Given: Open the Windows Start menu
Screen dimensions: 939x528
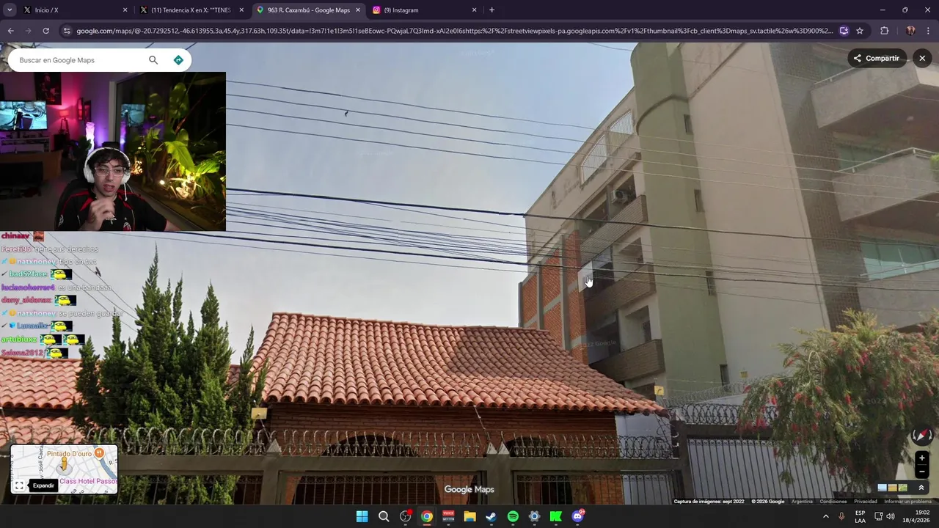Looking at the screenshot, I should pyautogui.click(x=362, y=516).
